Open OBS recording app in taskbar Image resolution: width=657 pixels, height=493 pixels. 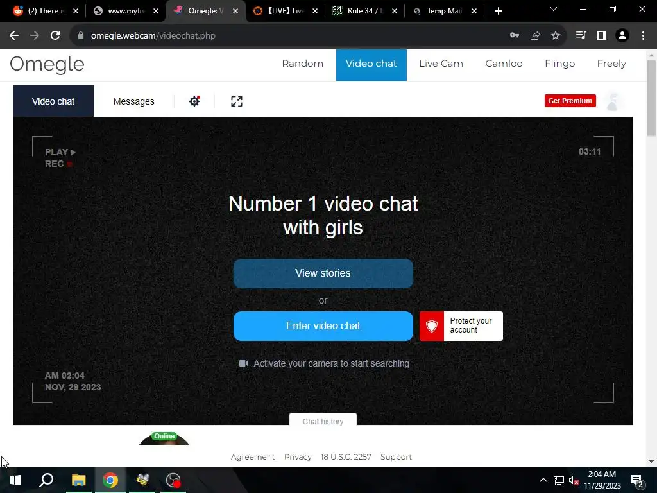[173, 480]
